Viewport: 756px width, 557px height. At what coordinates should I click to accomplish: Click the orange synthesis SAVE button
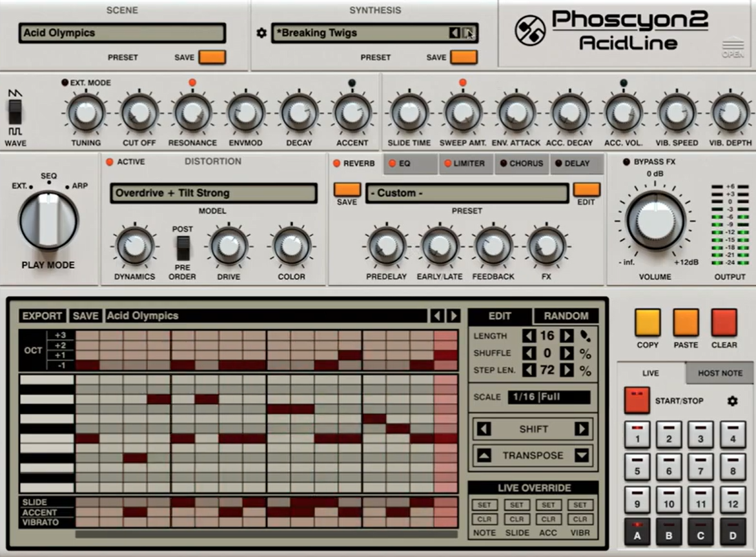coord(464,57)
